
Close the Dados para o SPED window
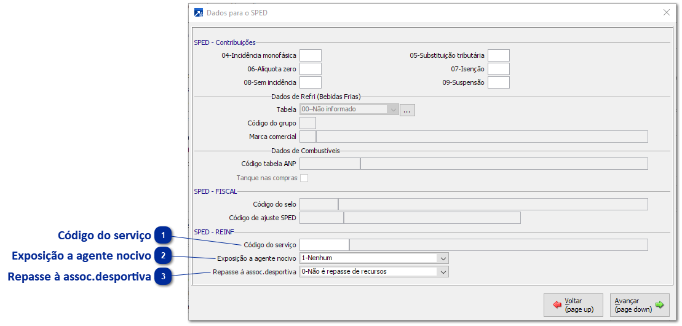click(x=666, y=12)
